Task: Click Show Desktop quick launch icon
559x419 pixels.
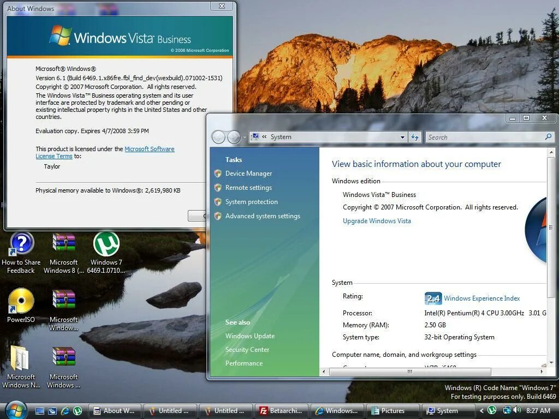Action: [40, 411]
